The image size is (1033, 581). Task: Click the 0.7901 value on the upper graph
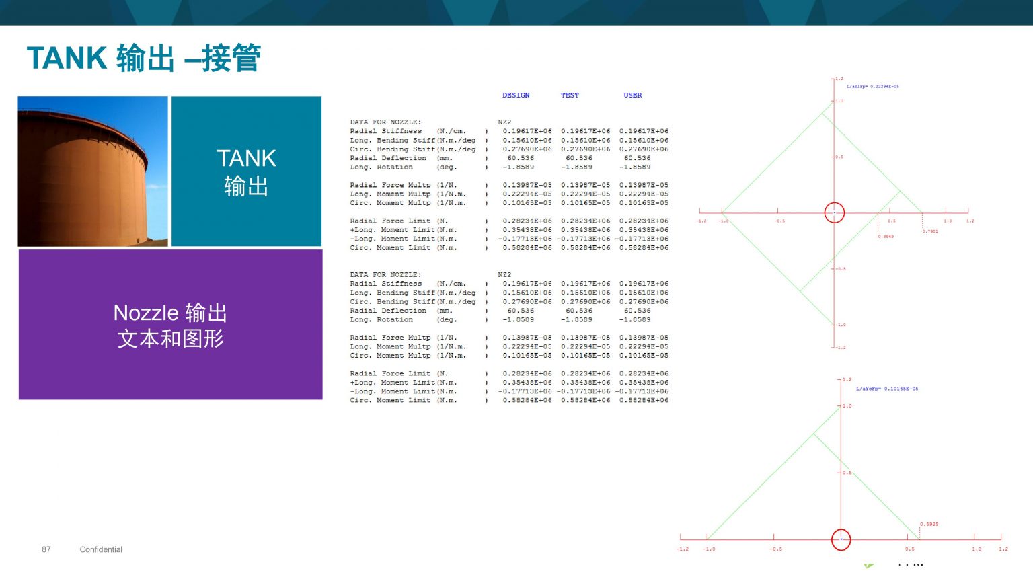tap(930, 231)
